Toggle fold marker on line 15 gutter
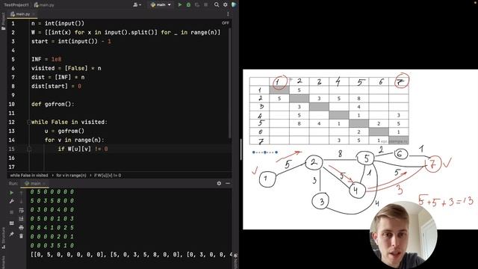 29,149
